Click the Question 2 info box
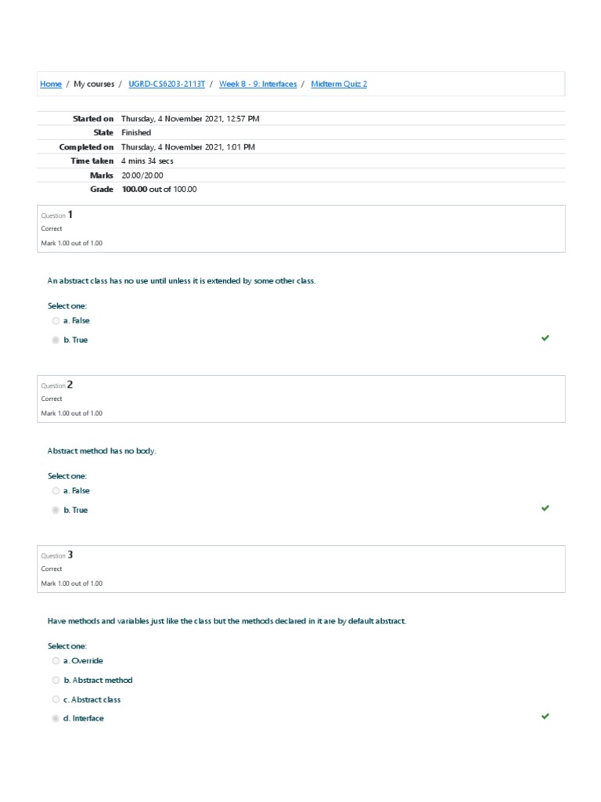This screenshot has height=802, width=601. tap(301, 399)
